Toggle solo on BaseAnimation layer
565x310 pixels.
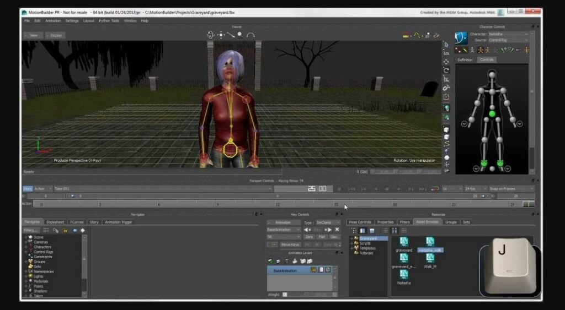(x=321, y=270)
